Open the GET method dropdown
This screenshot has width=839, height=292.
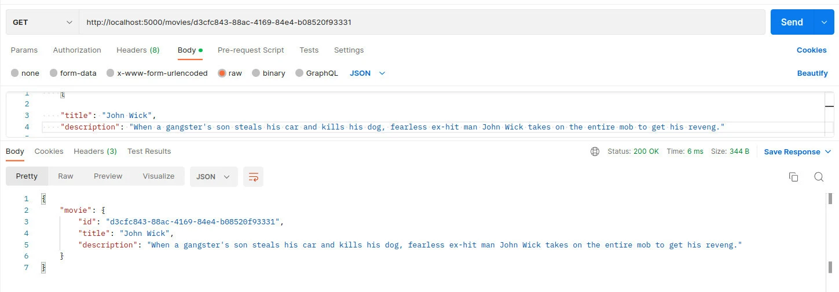click(x=42, y=22)
